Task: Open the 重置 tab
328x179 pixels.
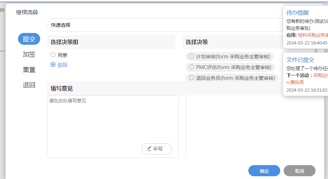Action: (29, 70)
